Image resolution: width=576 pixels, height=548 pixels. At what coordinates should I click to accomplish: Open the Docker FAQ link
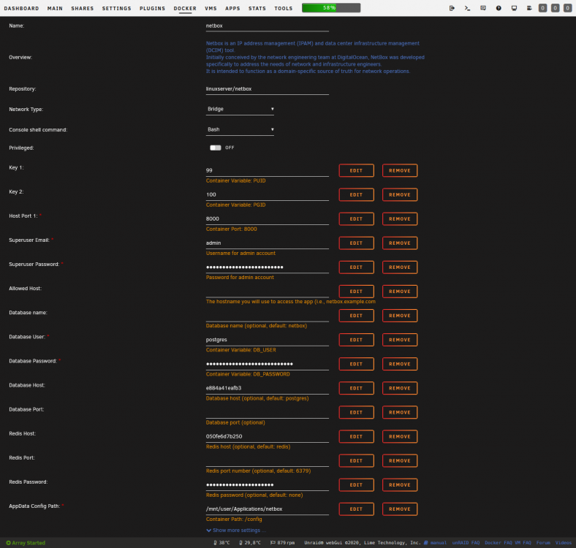pyautogui.click(x=499, y=542)
